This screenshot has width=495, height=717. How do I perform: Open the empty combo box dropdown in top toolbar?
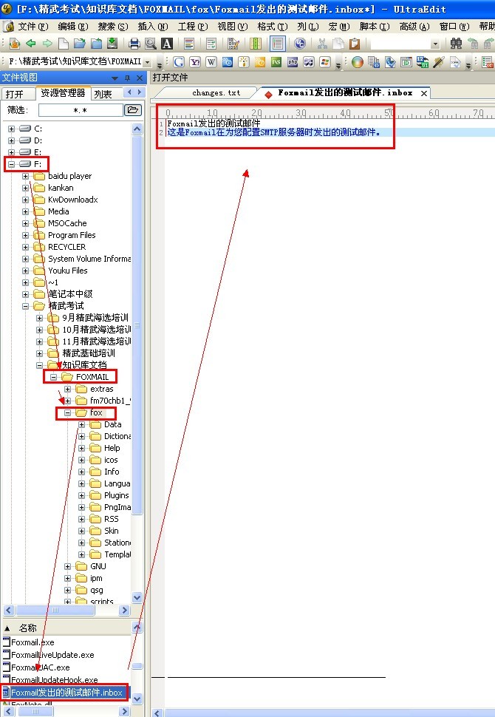[x=435, y=44]
